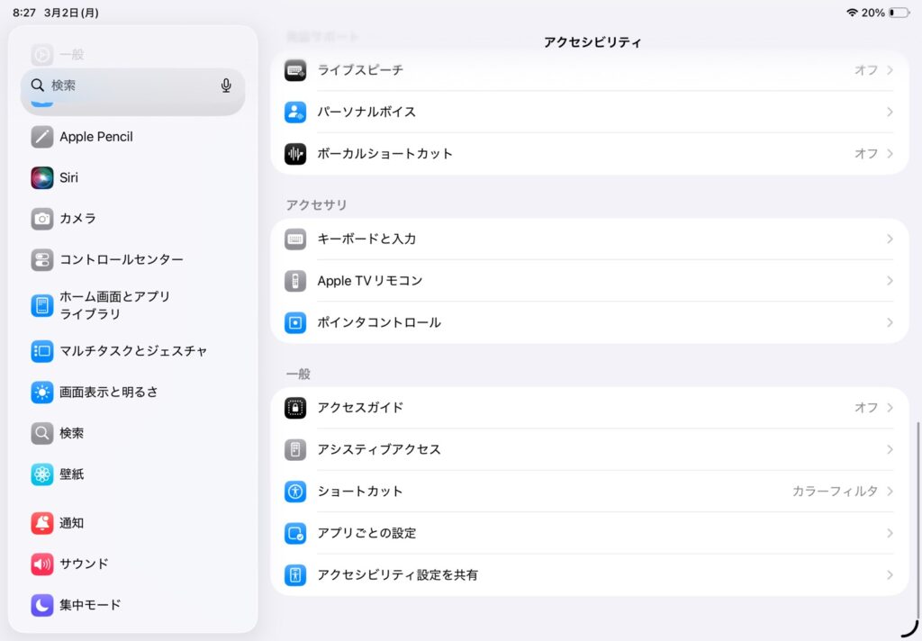This screenshot has height=641, width=922.
Task: Tap the コントロールセンター icon
Action: click(42, 260)
